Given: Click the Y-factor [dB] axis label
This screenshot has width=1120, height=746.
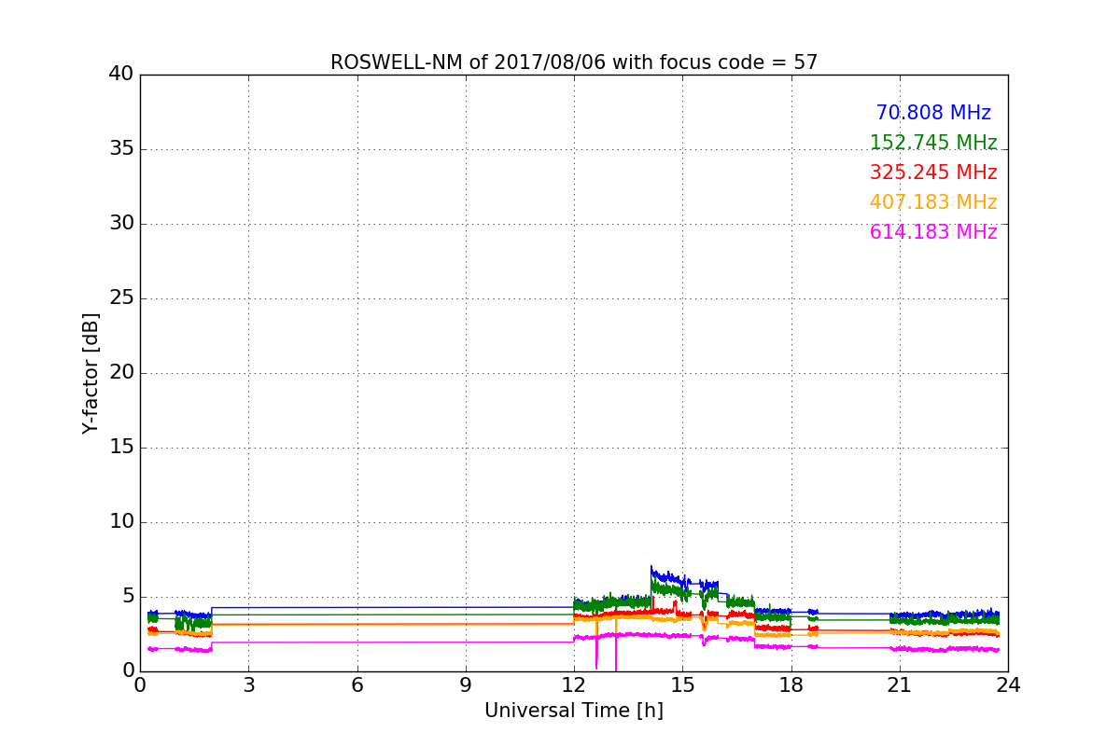Looking at the screenshot, I should click(x=91, y=373).
